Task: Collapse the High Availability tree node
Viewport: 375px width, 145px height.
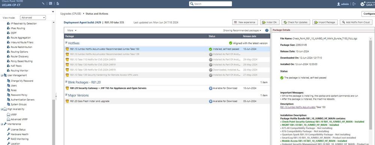Action: (2, 109)
